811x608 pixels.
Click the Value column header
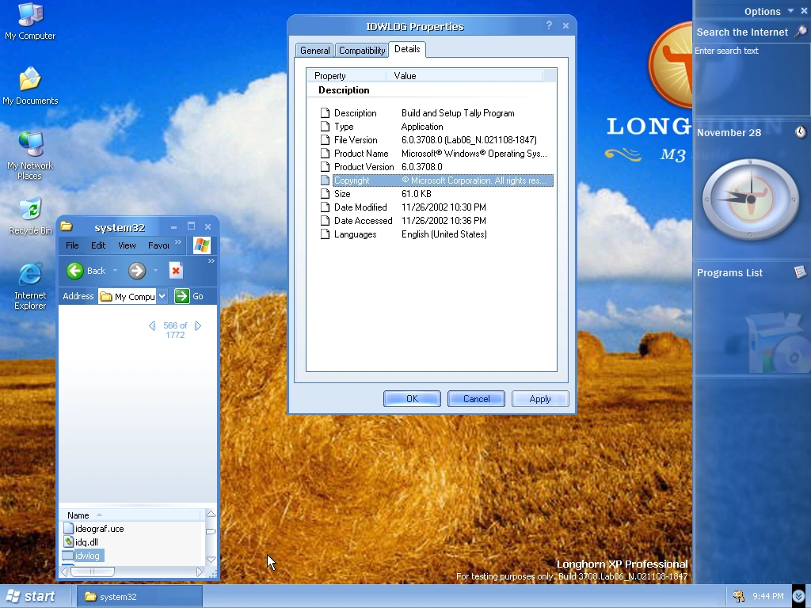[x=465, y=75]
